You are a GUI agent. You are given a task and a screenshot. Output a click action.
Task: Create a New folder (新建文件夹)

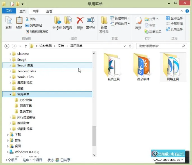pos(104,24)
